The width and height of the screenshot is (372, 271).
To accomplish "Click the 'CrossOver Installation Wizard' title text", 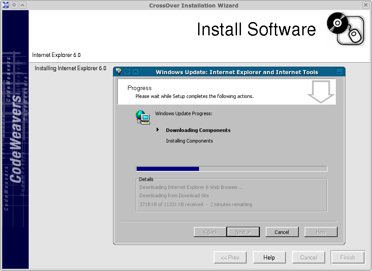I will 194,5.
